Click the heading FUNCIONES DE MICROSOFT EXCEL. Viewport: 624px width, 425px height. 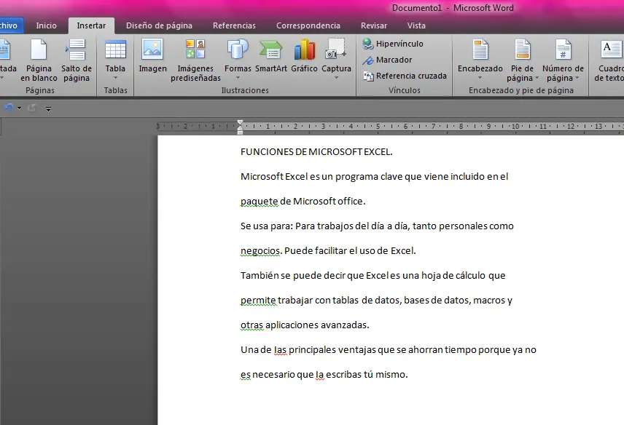click(316, 151)
